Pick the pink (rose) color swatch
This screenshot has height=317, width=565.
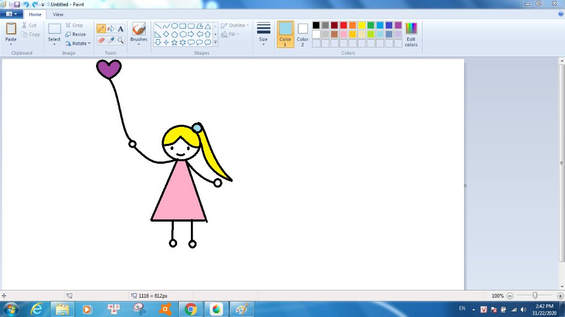(343, 34)
